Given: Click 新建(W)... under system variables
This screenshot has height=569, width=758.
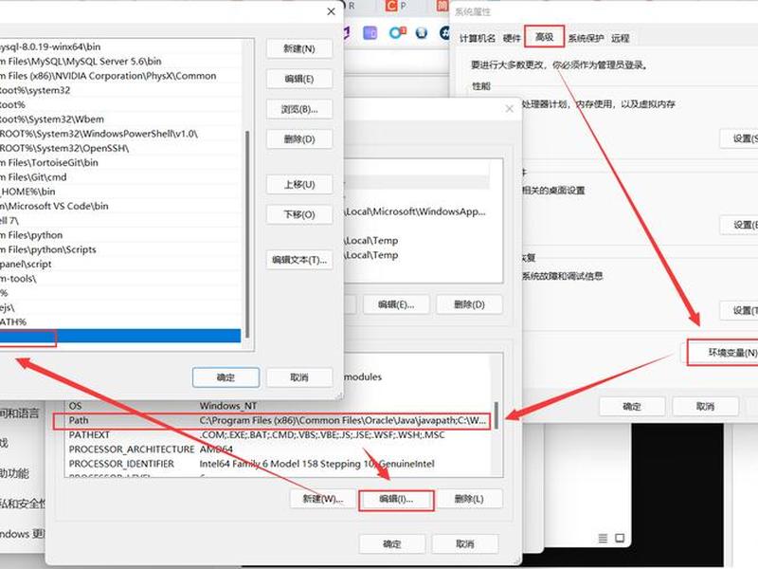Looking at the screenshot, I should 323,499.
